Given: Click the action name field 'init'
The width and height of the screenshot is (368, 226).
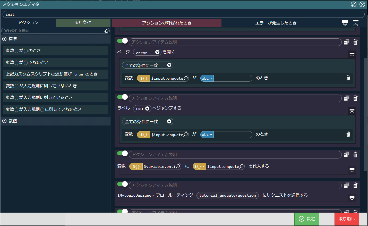Looking at the screenshot, I should (184, 14).
